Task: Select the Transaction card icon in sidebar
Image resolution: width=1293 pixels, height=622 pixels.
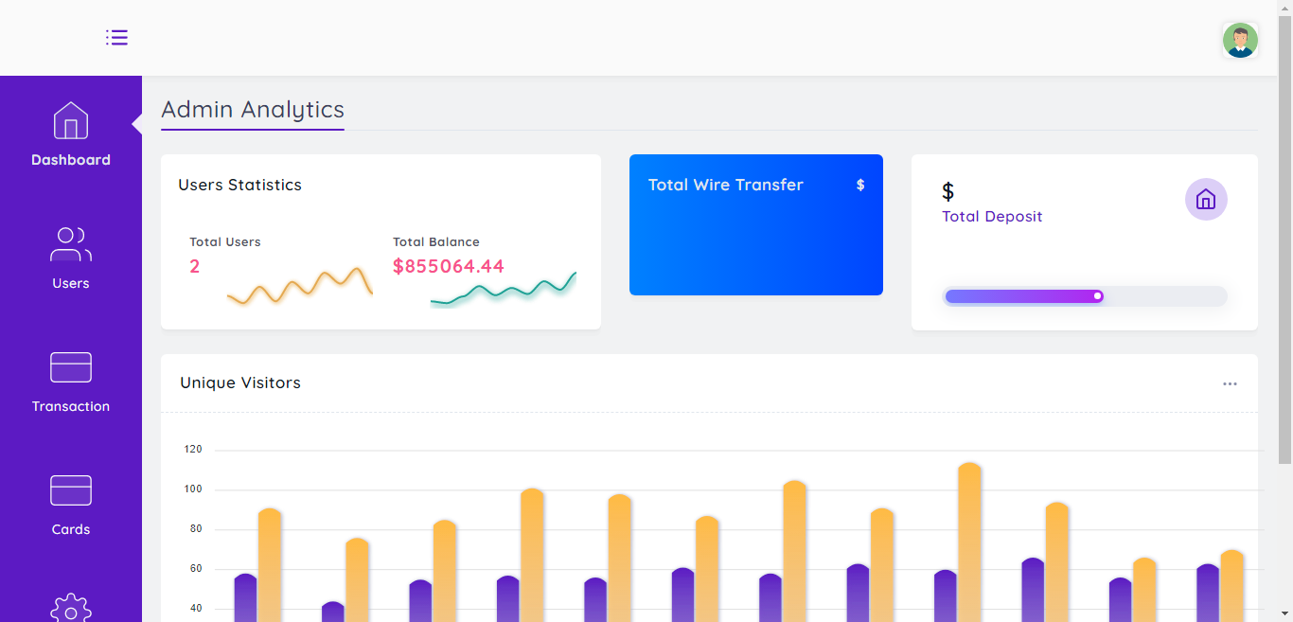Action: click(x=71, y=367)
